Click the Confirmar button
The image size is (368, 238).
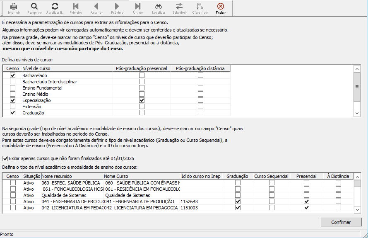[x=341, y=222]
